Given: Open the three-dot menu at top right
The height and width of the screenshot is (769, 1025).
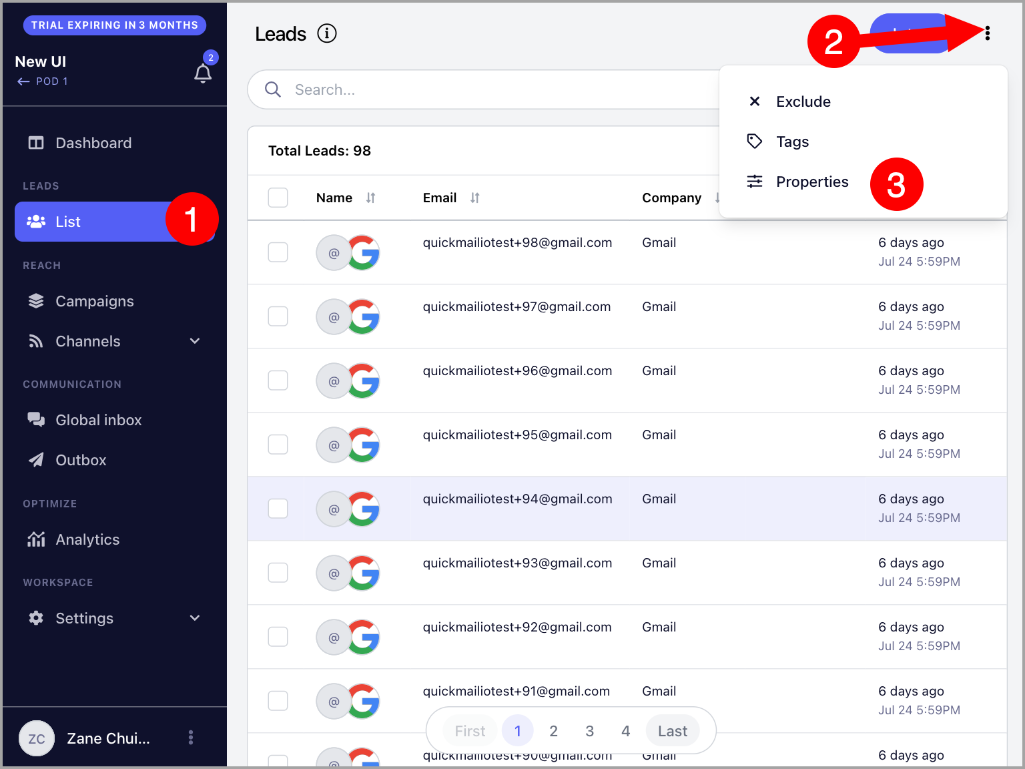Looking at the screenshot, I should pyautogui.click(x=988, y=33).
